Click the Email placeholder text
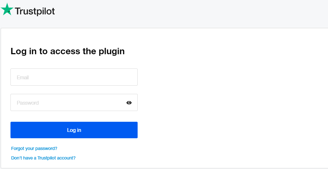Image resolution: width=328 pixels, height=169 pixels. (23, 77)
